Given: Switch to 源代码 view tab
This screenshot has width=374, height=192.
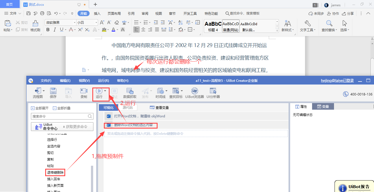Looking at the screenshot, I should pyautogui.click(x=127, y=107).
